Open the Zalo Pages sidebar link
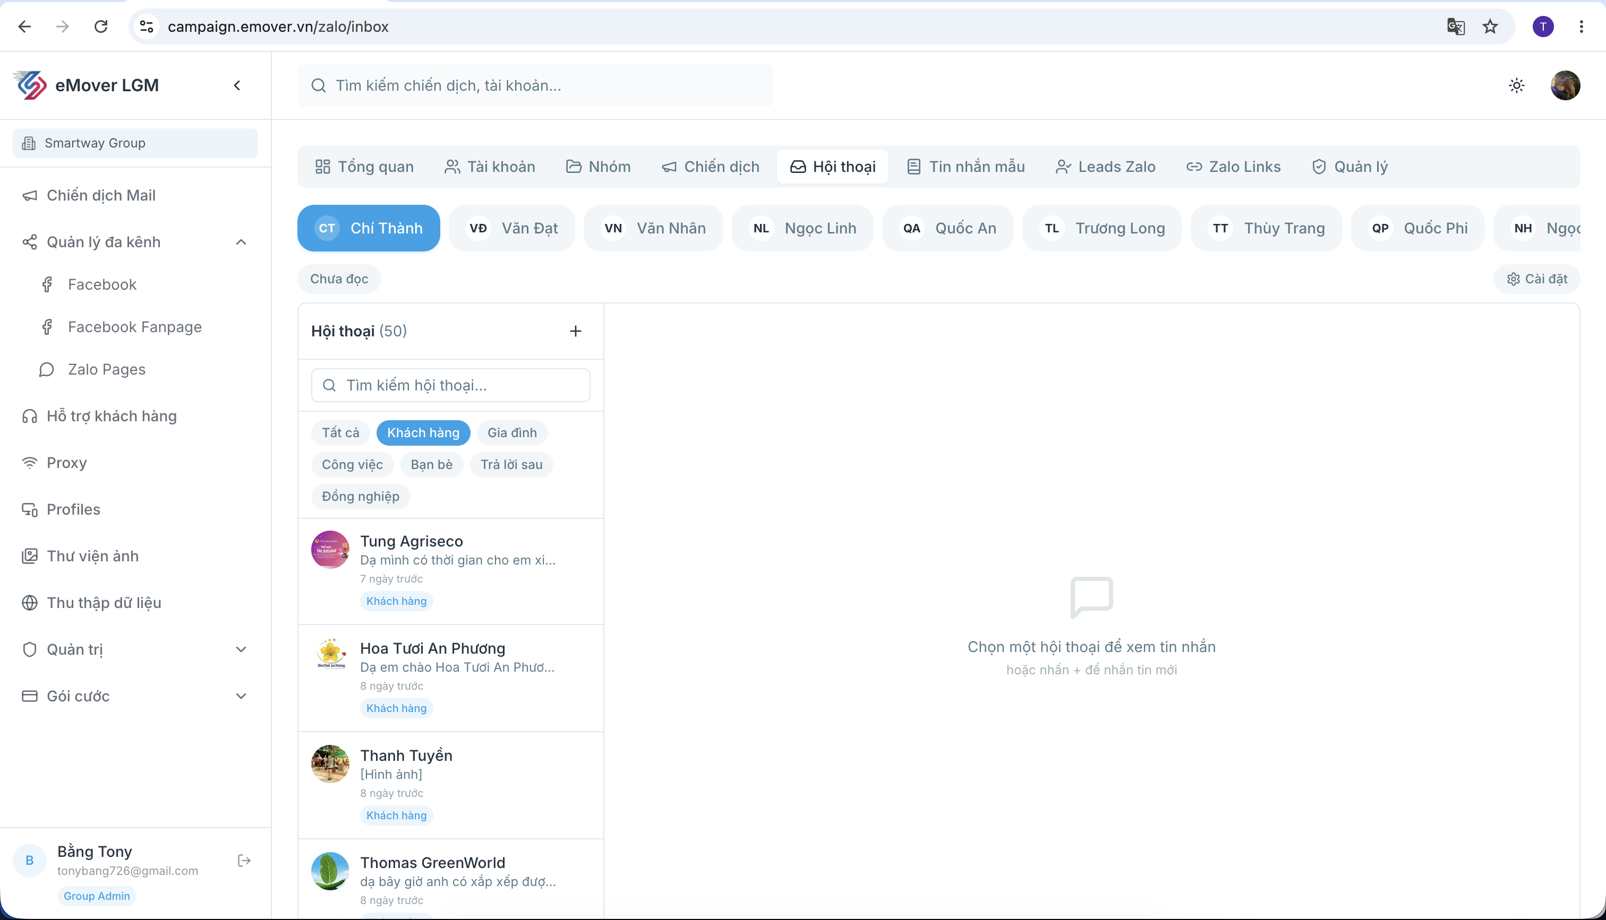The image size is (1606, 920). (106, 370)
